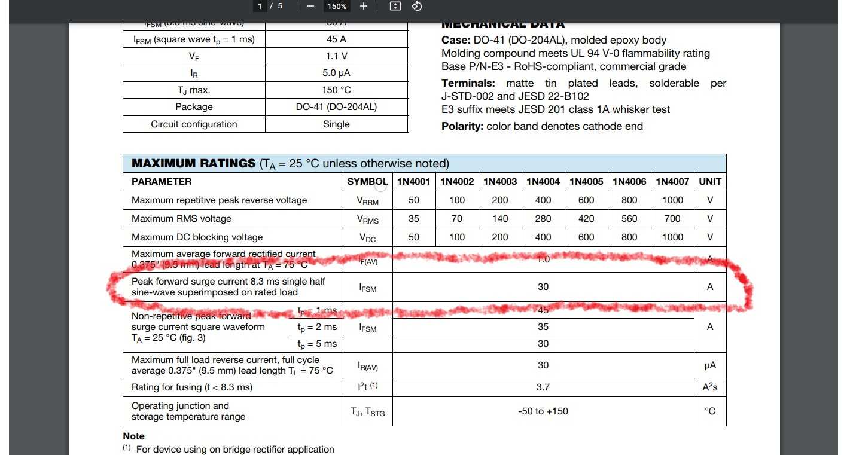The height and width of the screenshot is (455, 847).
Task: Click the 'Case:' label in mechanical data
Action: coord(456,40)
